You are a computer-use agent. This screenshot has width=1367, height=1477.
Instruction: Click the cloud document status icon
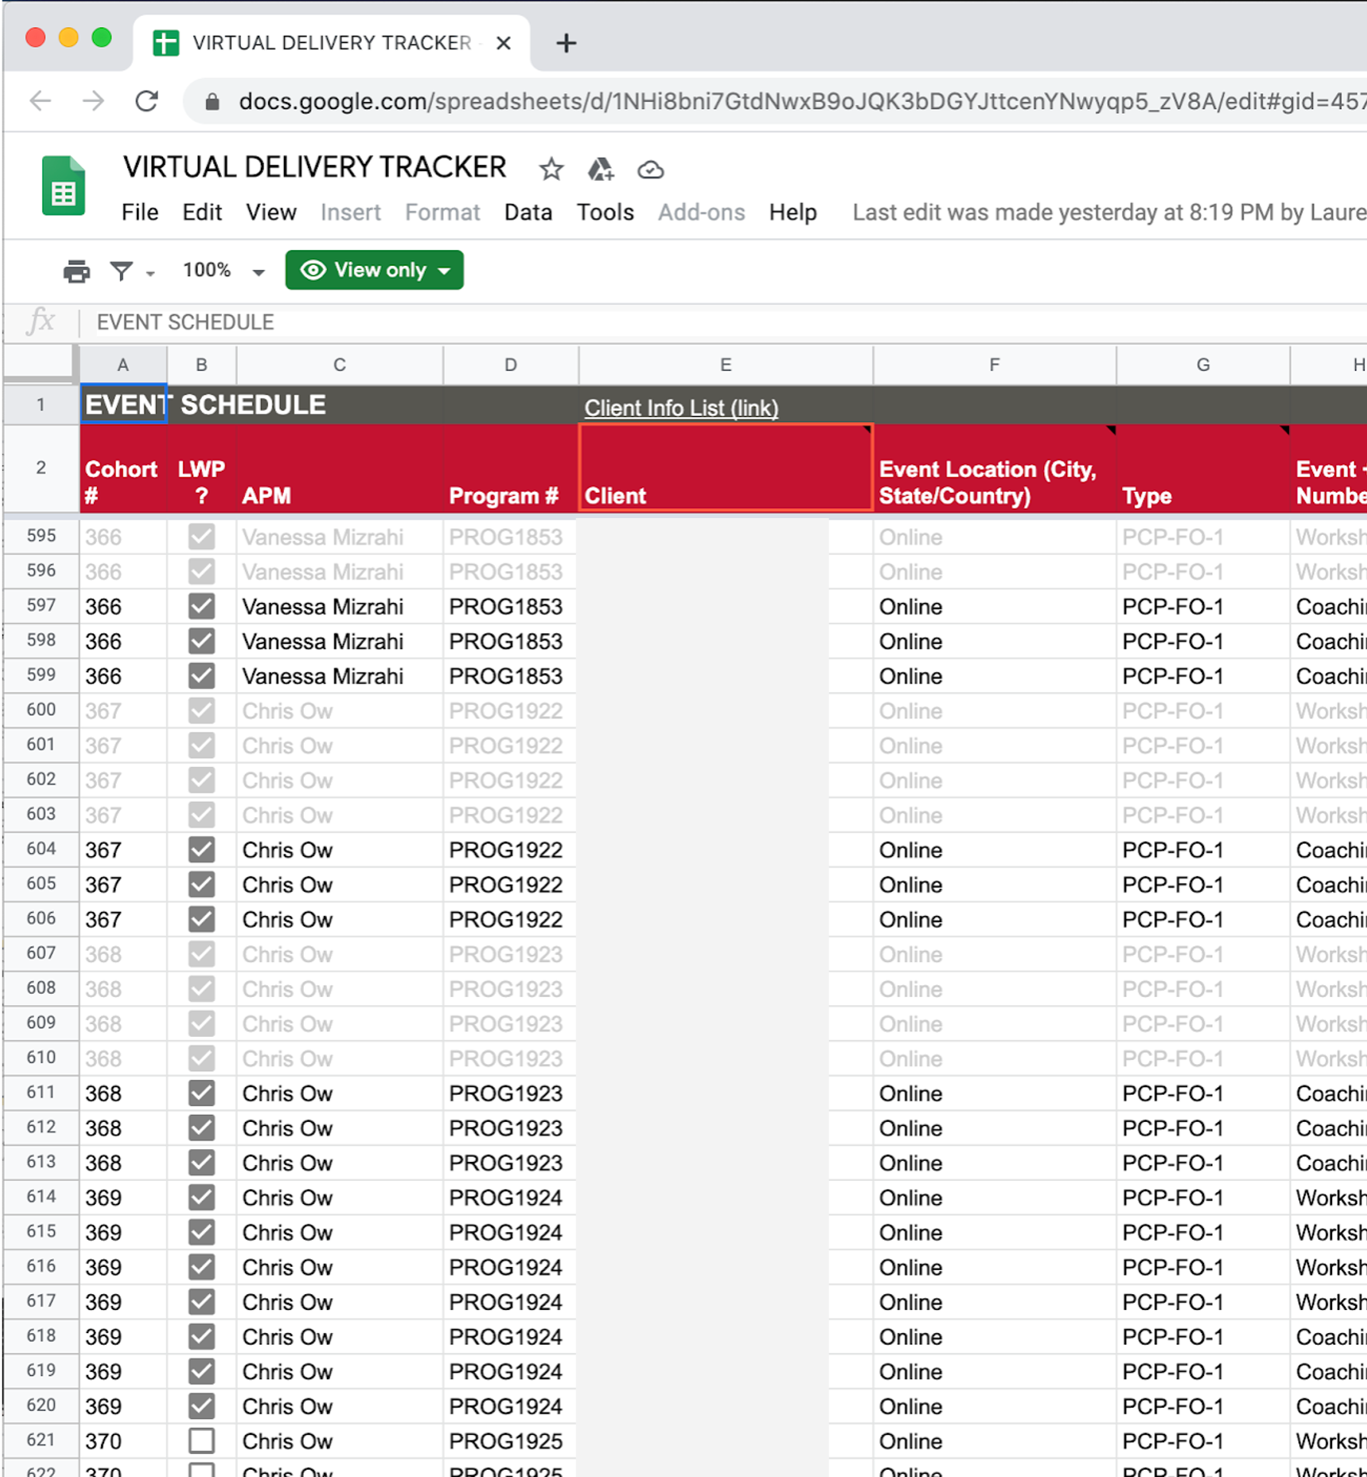[650, 170]
